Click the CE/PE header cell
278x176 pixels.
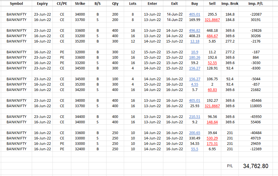tap(62, 3)
